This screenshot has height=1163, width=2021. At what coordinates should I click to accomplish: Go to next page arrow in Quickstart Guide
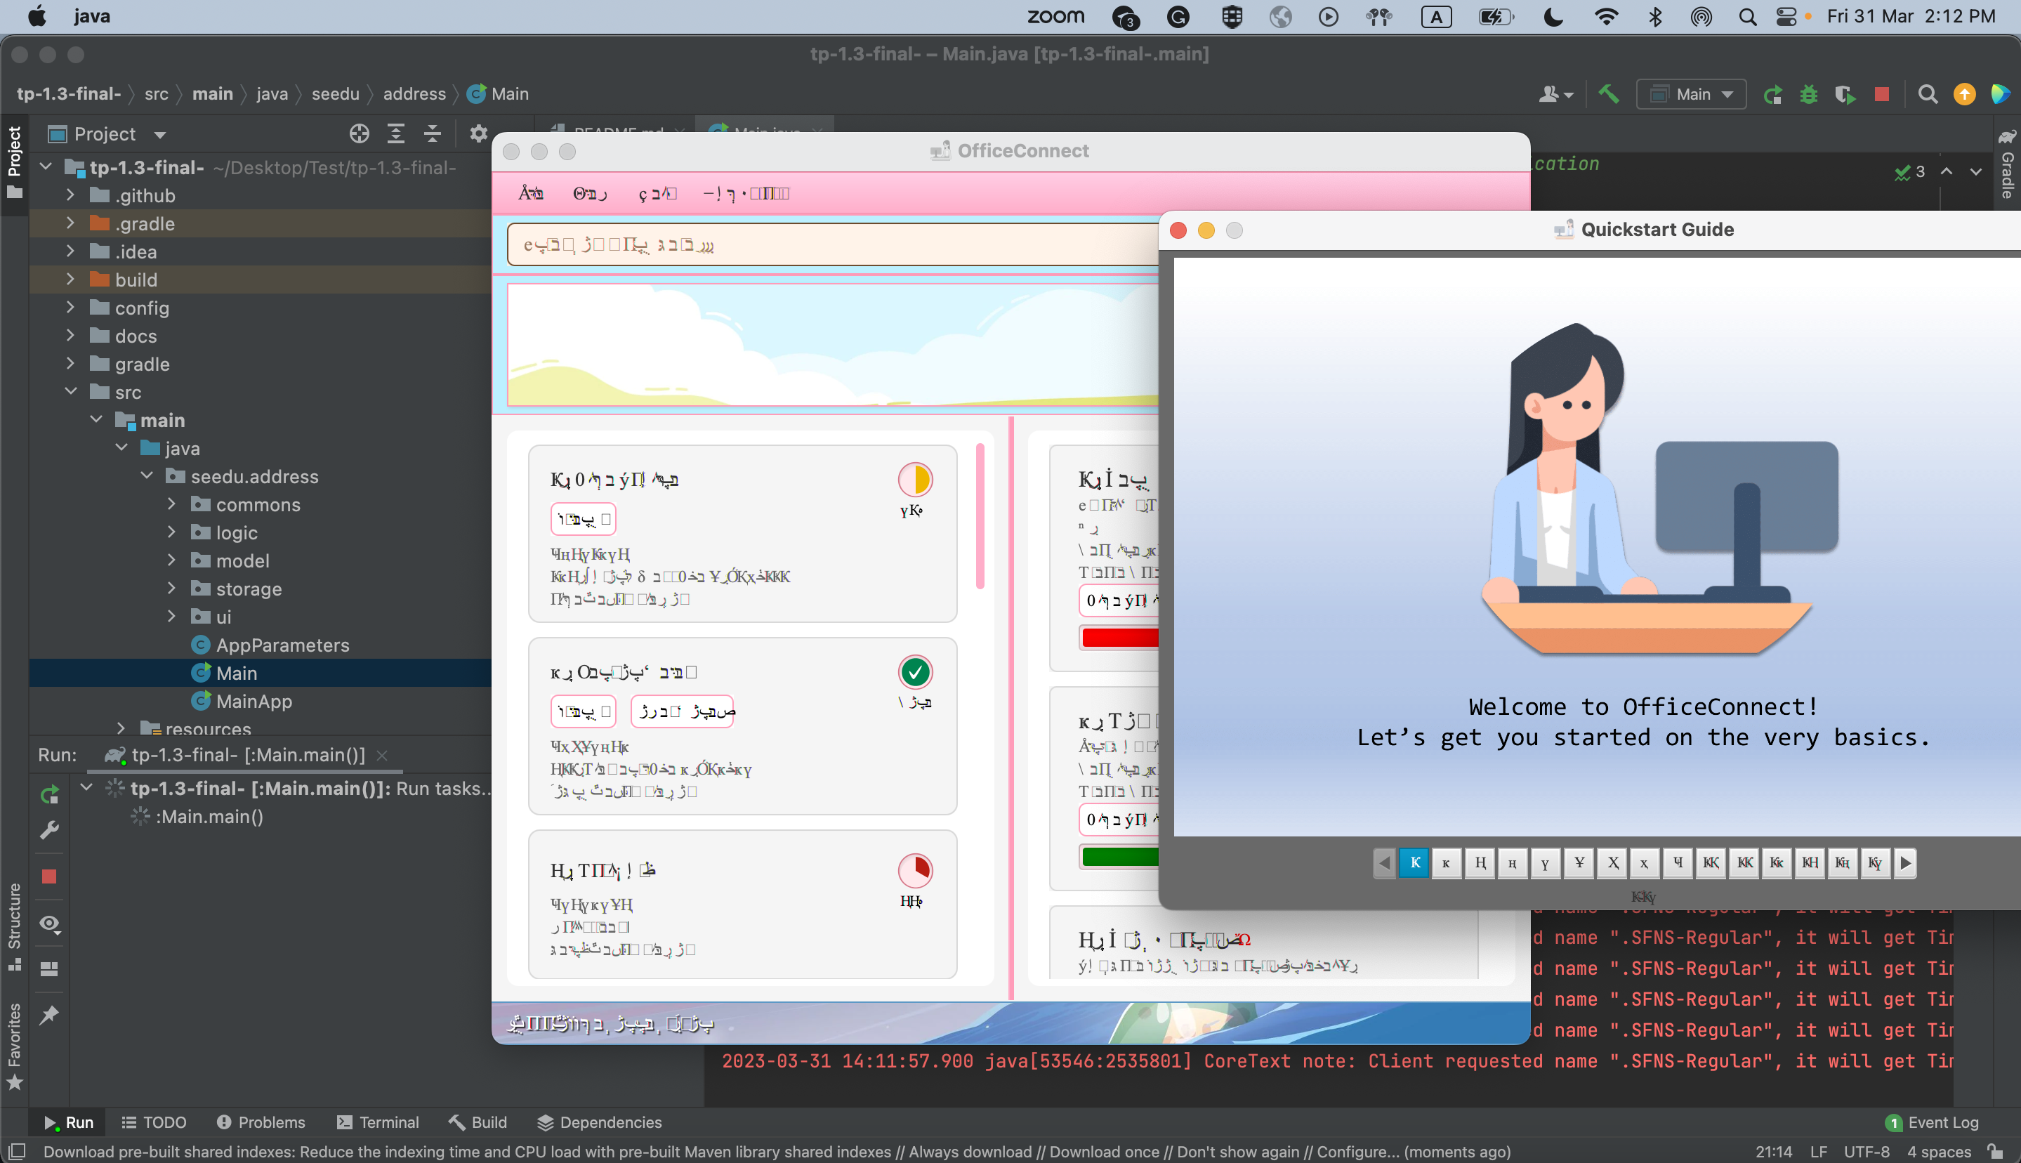[1905, 862]
